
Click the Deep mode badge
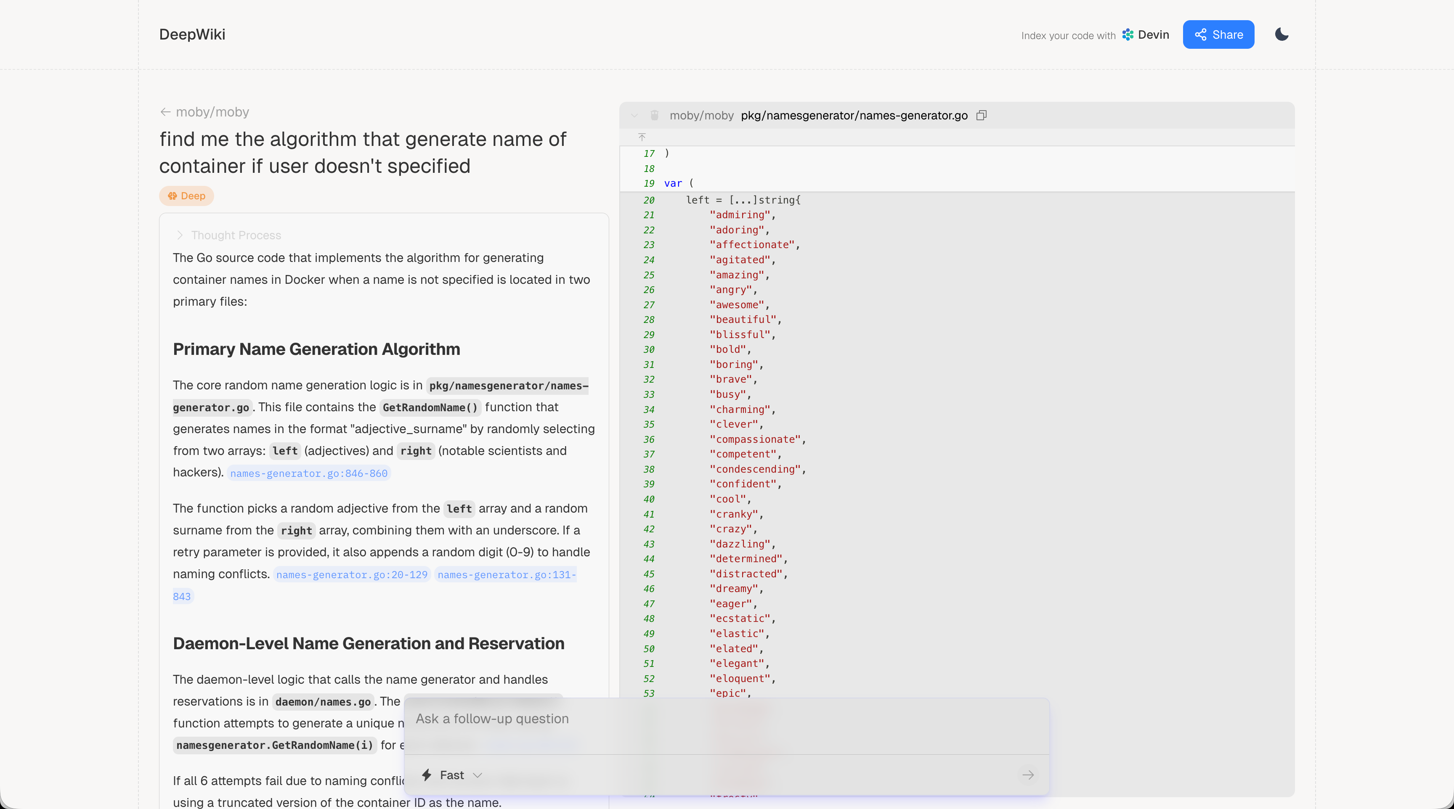coord(186,196)
